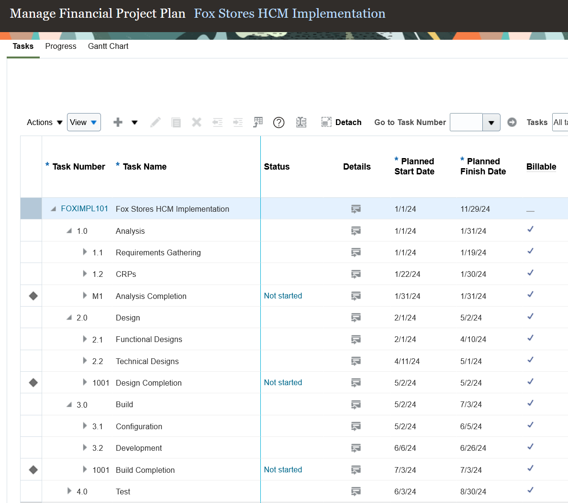Toggle Billable checkmark for Design row
568x503 pixels.
pos(530,316)
